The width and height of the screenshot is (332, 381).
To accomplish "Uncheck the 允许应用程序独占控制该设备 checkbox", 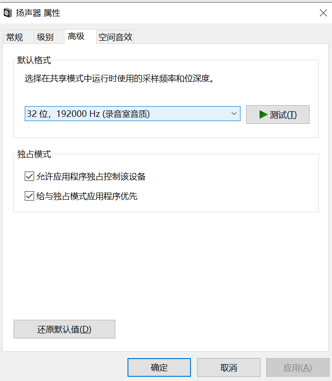I will point(29,176).
